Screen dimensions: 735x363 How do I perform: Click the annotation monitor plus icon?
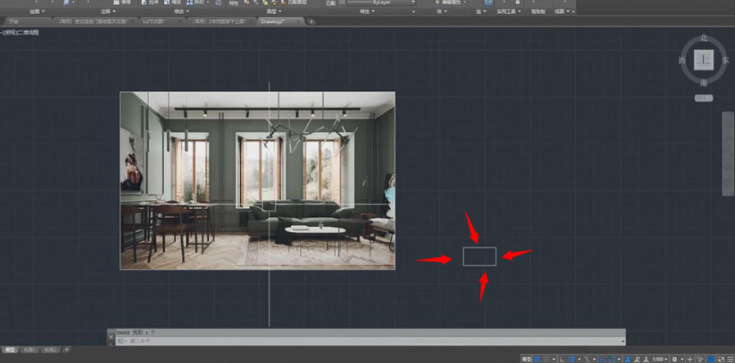click(x=690, y=359)
